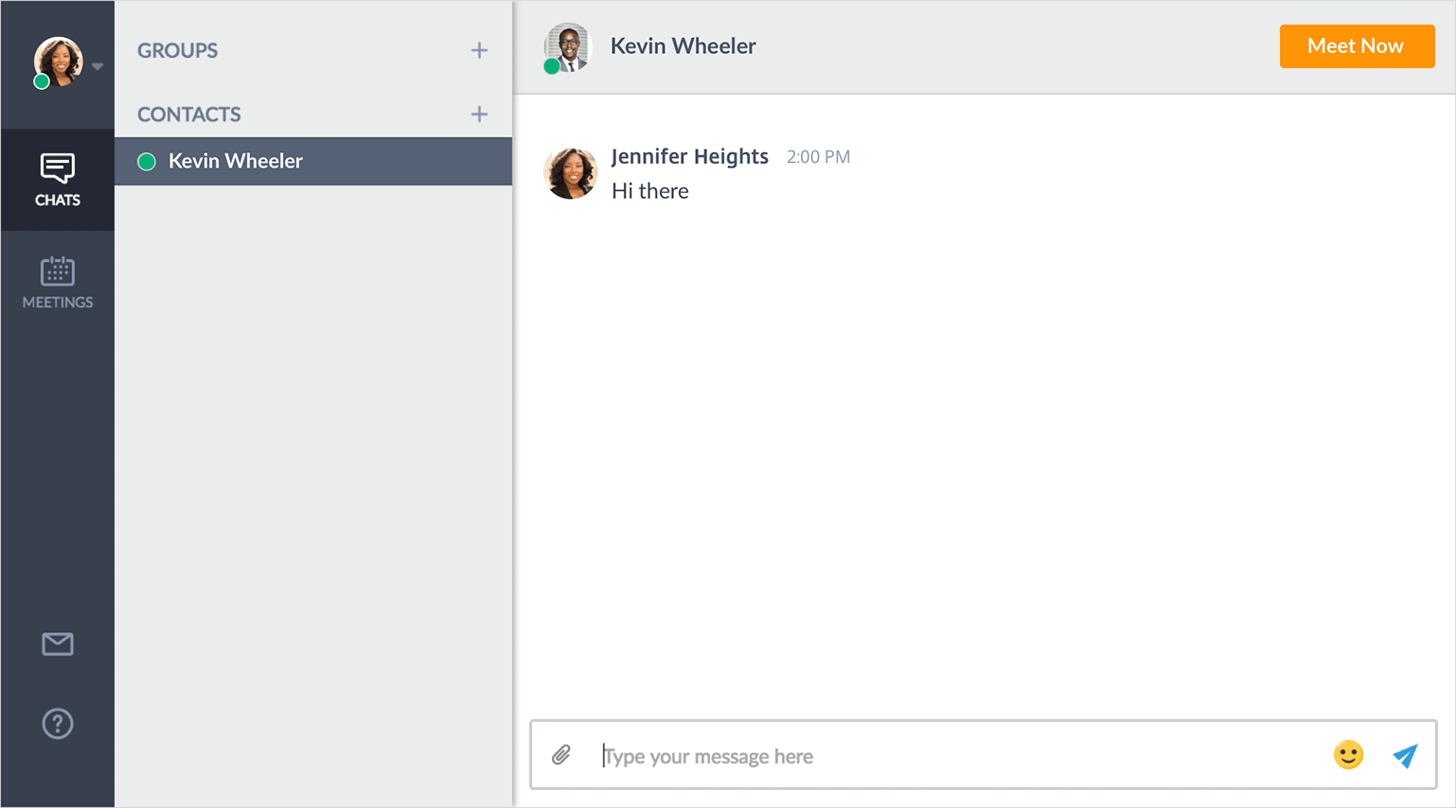Viewport: 1456px width, 808px height.
Task: Select Kevin Wheeler in the contacts list
Action: tap(313, 161)
